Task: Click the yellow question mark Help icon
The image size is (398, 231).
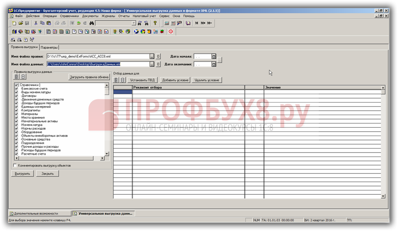Action: tap(155, 23)
